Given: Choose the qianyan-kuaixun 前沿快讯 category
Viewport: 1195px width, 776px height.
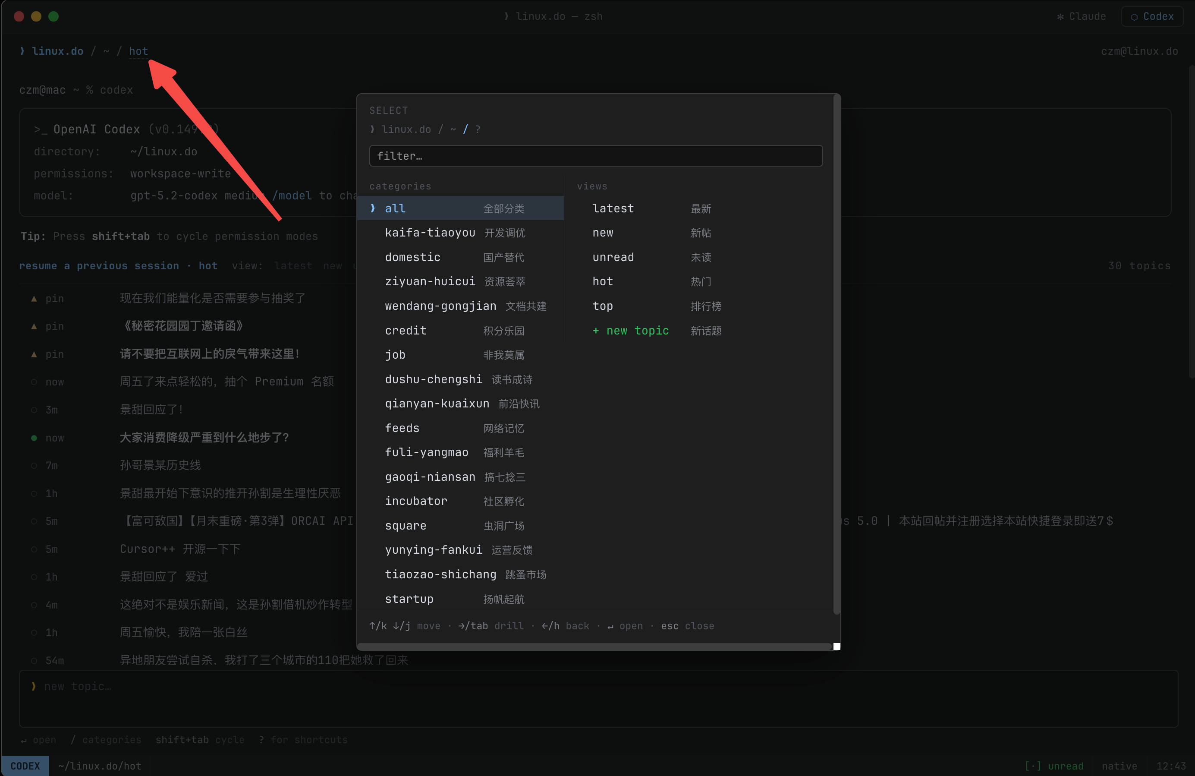Looking at the screenshot, I should [460, 403].
